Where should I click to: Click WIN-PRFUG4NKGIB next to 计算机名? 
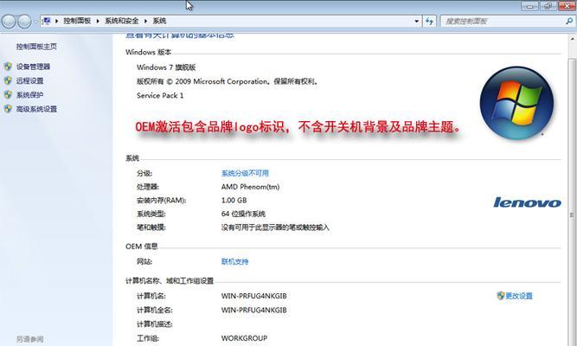[x=254, y=296]
